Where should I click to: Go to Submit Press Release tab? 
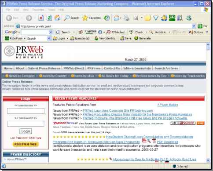tap(44, 68)
